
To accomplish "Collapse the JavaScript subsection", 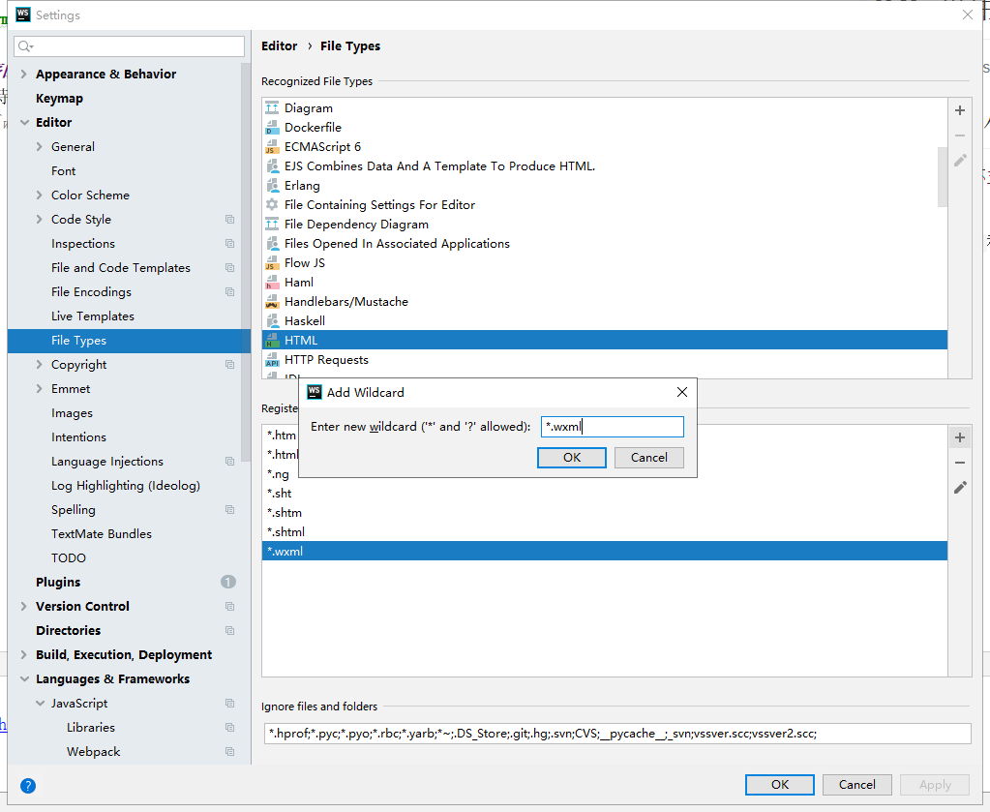I will (x=40, y=704).
